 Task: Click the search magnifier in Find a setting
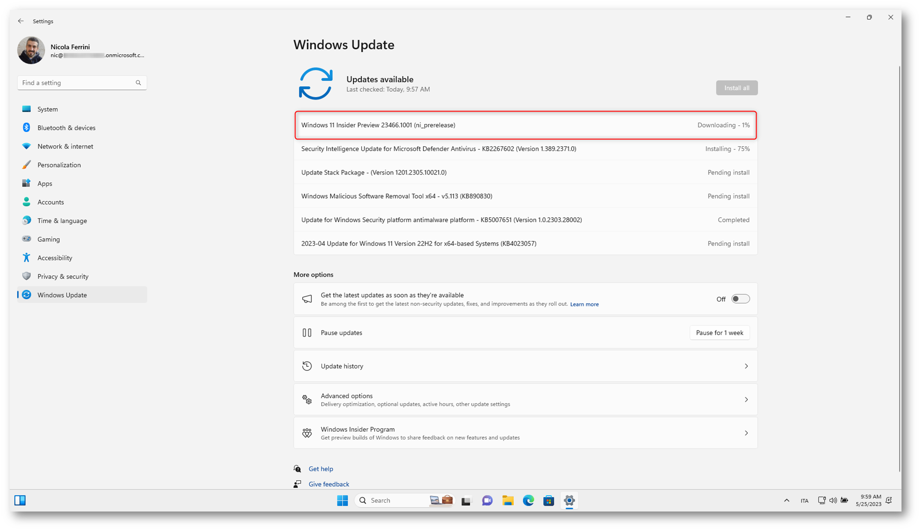pyautogui.click(x=138, y=83)
